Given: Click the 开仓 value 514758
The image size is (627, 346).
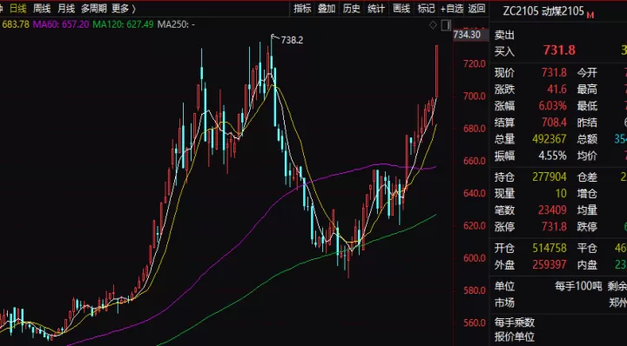Looking at the screenshot, I should pos(549,249).
